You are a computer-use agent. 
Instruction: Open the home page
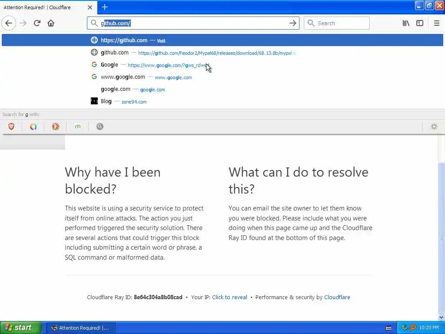tap(51, 23)
